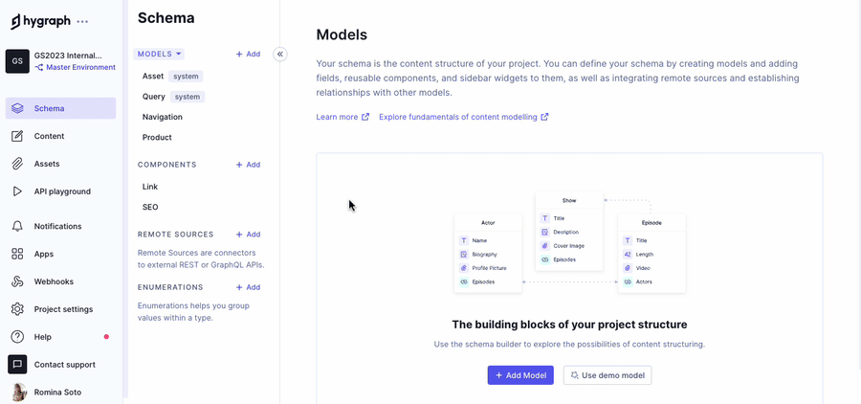Collapse the schema sidebar panel
This screenshot has width=861, height=404.
click(280, 55)
